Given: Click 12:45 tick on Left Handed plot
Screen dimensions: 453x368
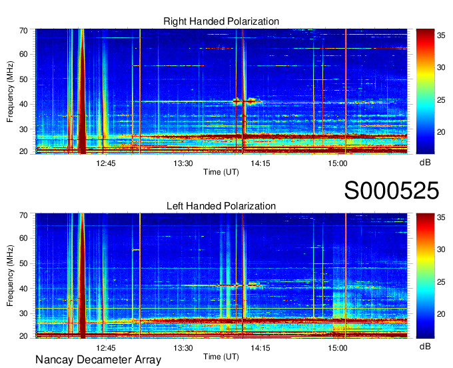Looking at the screenshot, I should [106, 348].
